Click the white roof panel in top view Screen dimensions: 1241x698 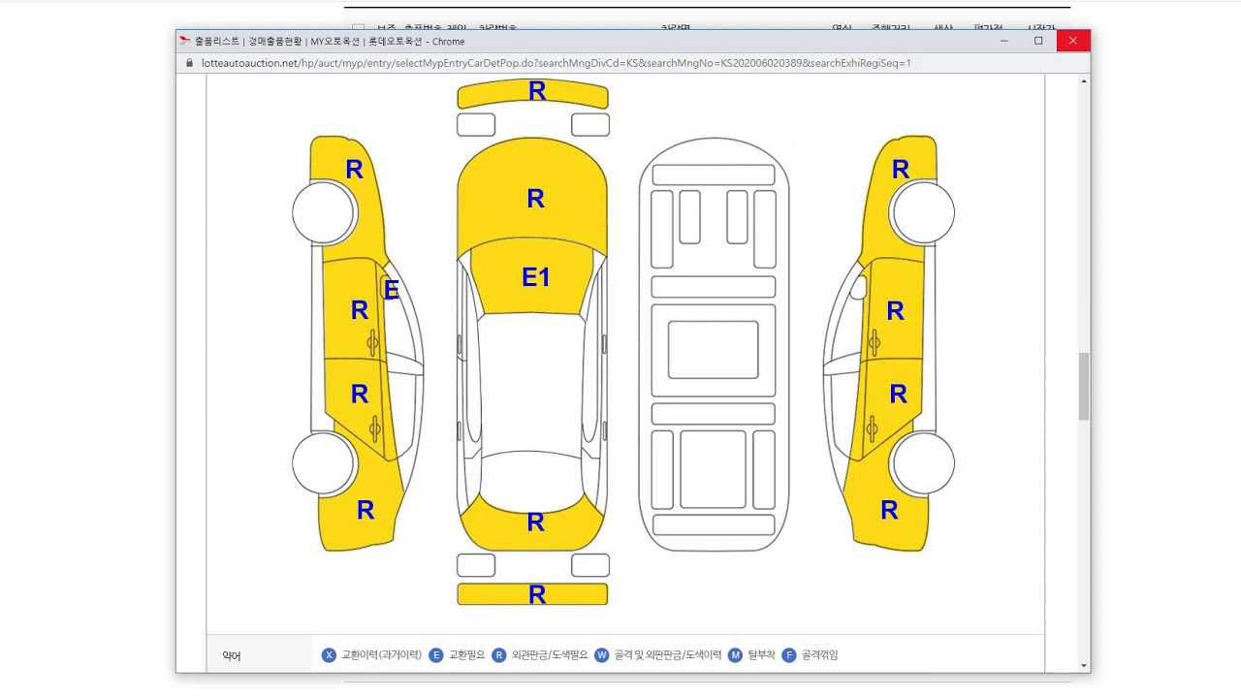pyautogui.click(x=532, y=385)
